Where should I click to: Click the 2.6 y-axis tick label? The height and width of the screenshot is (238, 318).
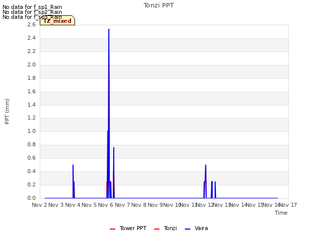[x=31, y=24]
